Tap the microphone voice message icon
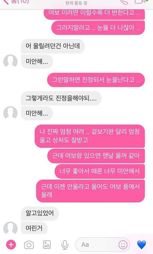The image size is (153, 254). (x=65, y=244)
